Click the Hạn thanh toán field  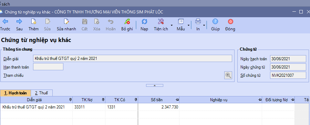[x=48, y=67]
